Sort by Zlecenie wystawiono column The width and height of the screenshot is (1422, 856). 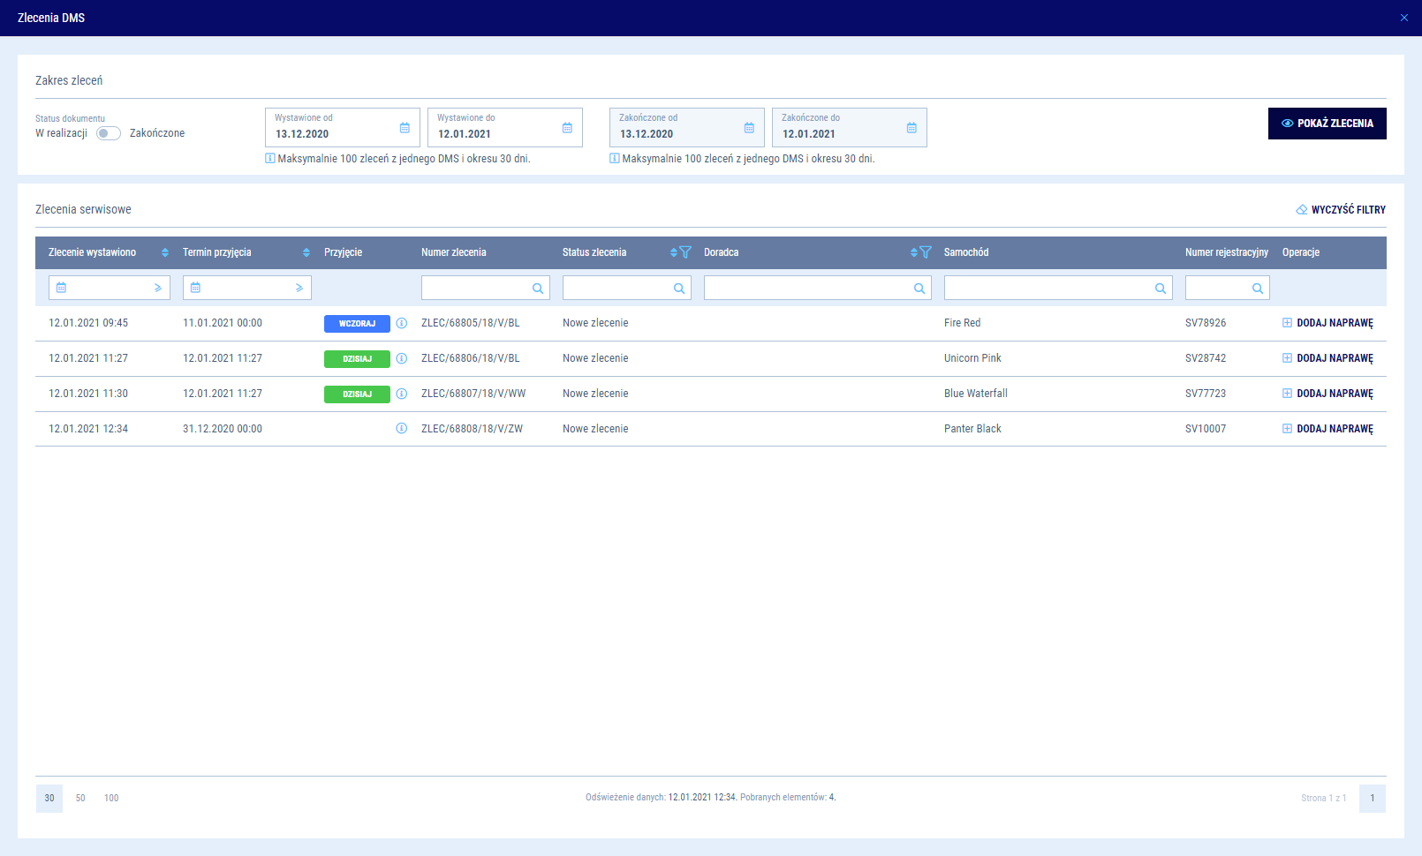(164, 252)
